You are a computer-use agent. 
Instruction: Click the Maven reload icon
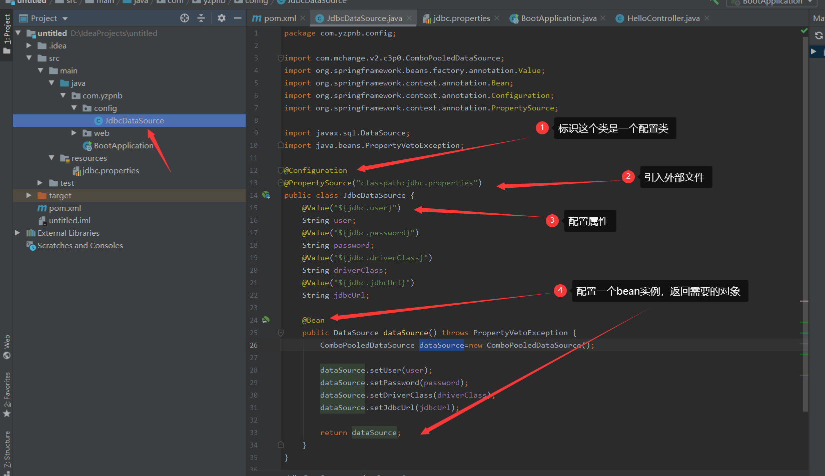coord(818,35)
